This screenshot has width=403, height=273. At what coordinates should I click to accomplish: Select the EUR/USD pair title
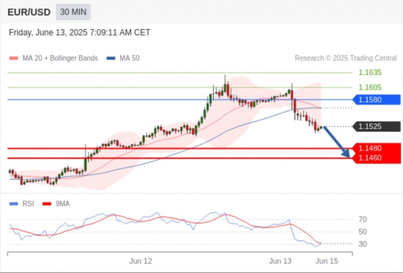coord(29,12)
